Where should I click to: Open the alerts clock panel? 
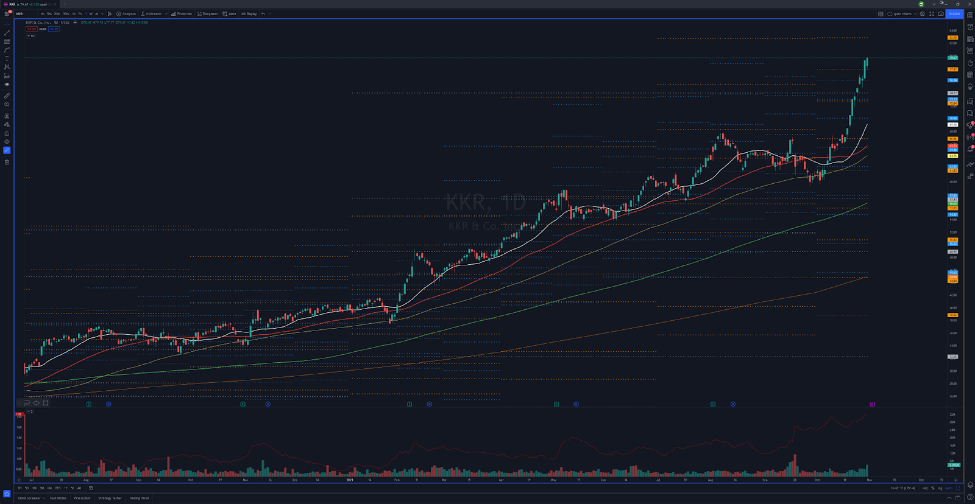coord(970,27)
